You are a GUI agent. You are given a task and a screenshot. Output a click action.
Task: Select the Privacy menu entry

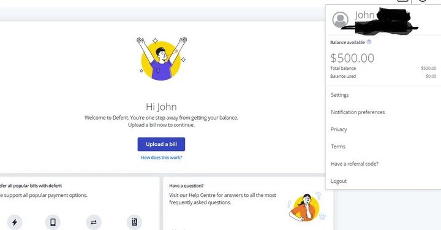pyautogui.click(x=339, y=129)
